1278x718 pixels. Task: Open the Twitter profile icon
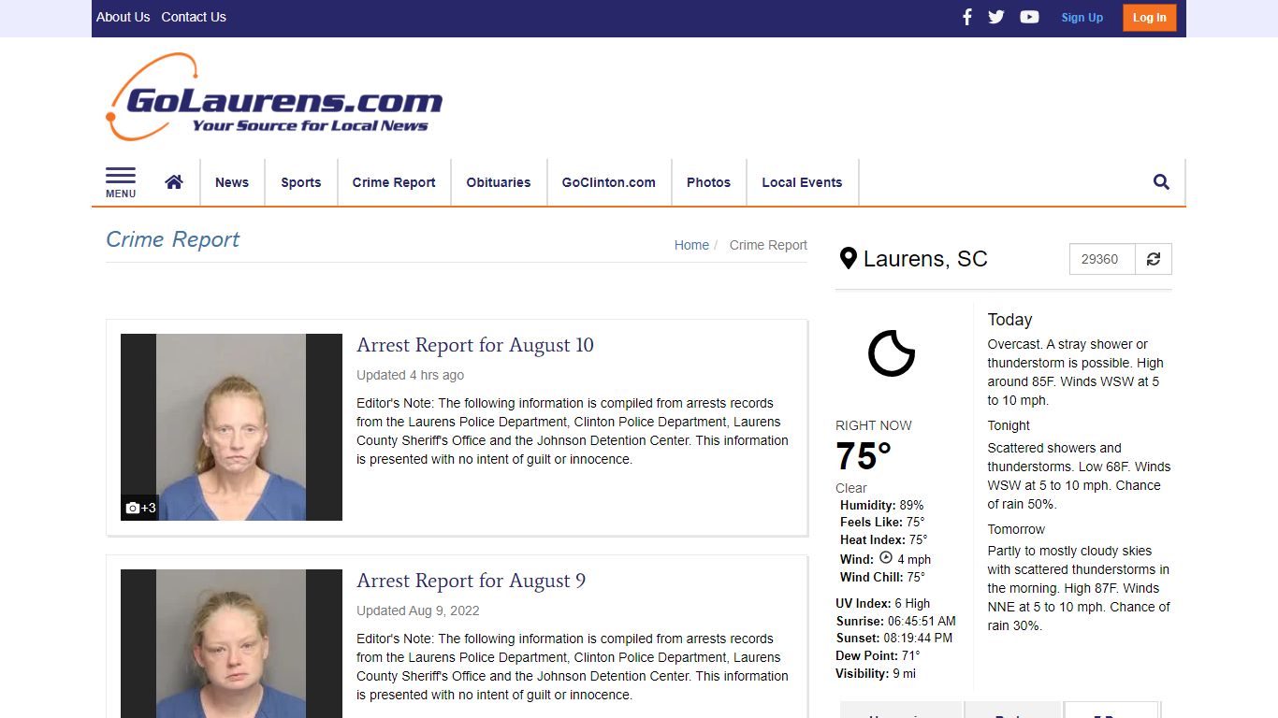[x=996, y=17]
